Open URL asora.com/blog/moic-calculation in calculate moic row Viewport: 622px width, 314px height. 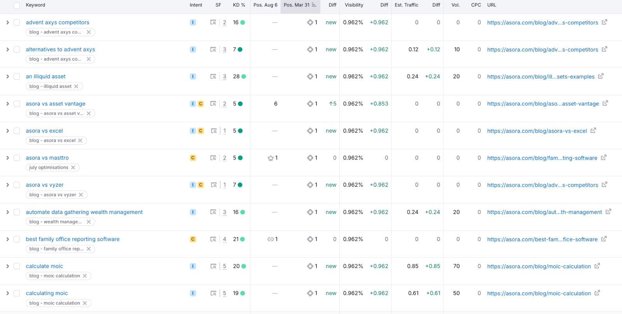(539, 266)
